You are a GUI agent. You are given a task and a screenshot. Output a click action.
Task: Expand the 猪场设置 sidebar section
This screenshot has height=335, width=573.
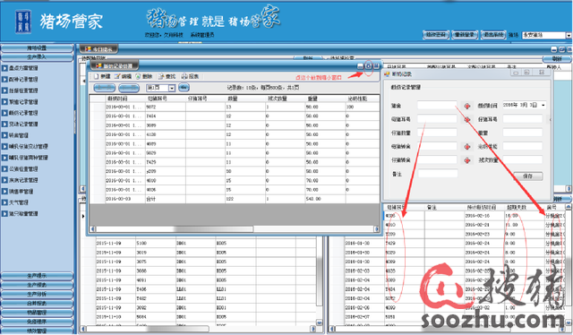37,47
